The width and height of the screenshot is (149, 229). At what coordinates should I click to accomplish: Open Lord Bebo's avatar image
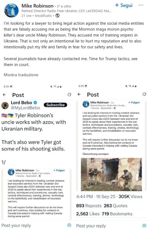5,106
